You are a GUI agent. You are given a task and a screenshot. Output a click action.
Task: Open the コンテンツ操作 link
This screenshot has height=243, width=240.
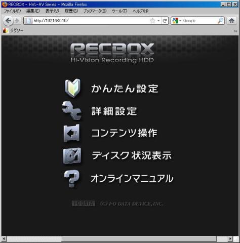coord(125,133)
